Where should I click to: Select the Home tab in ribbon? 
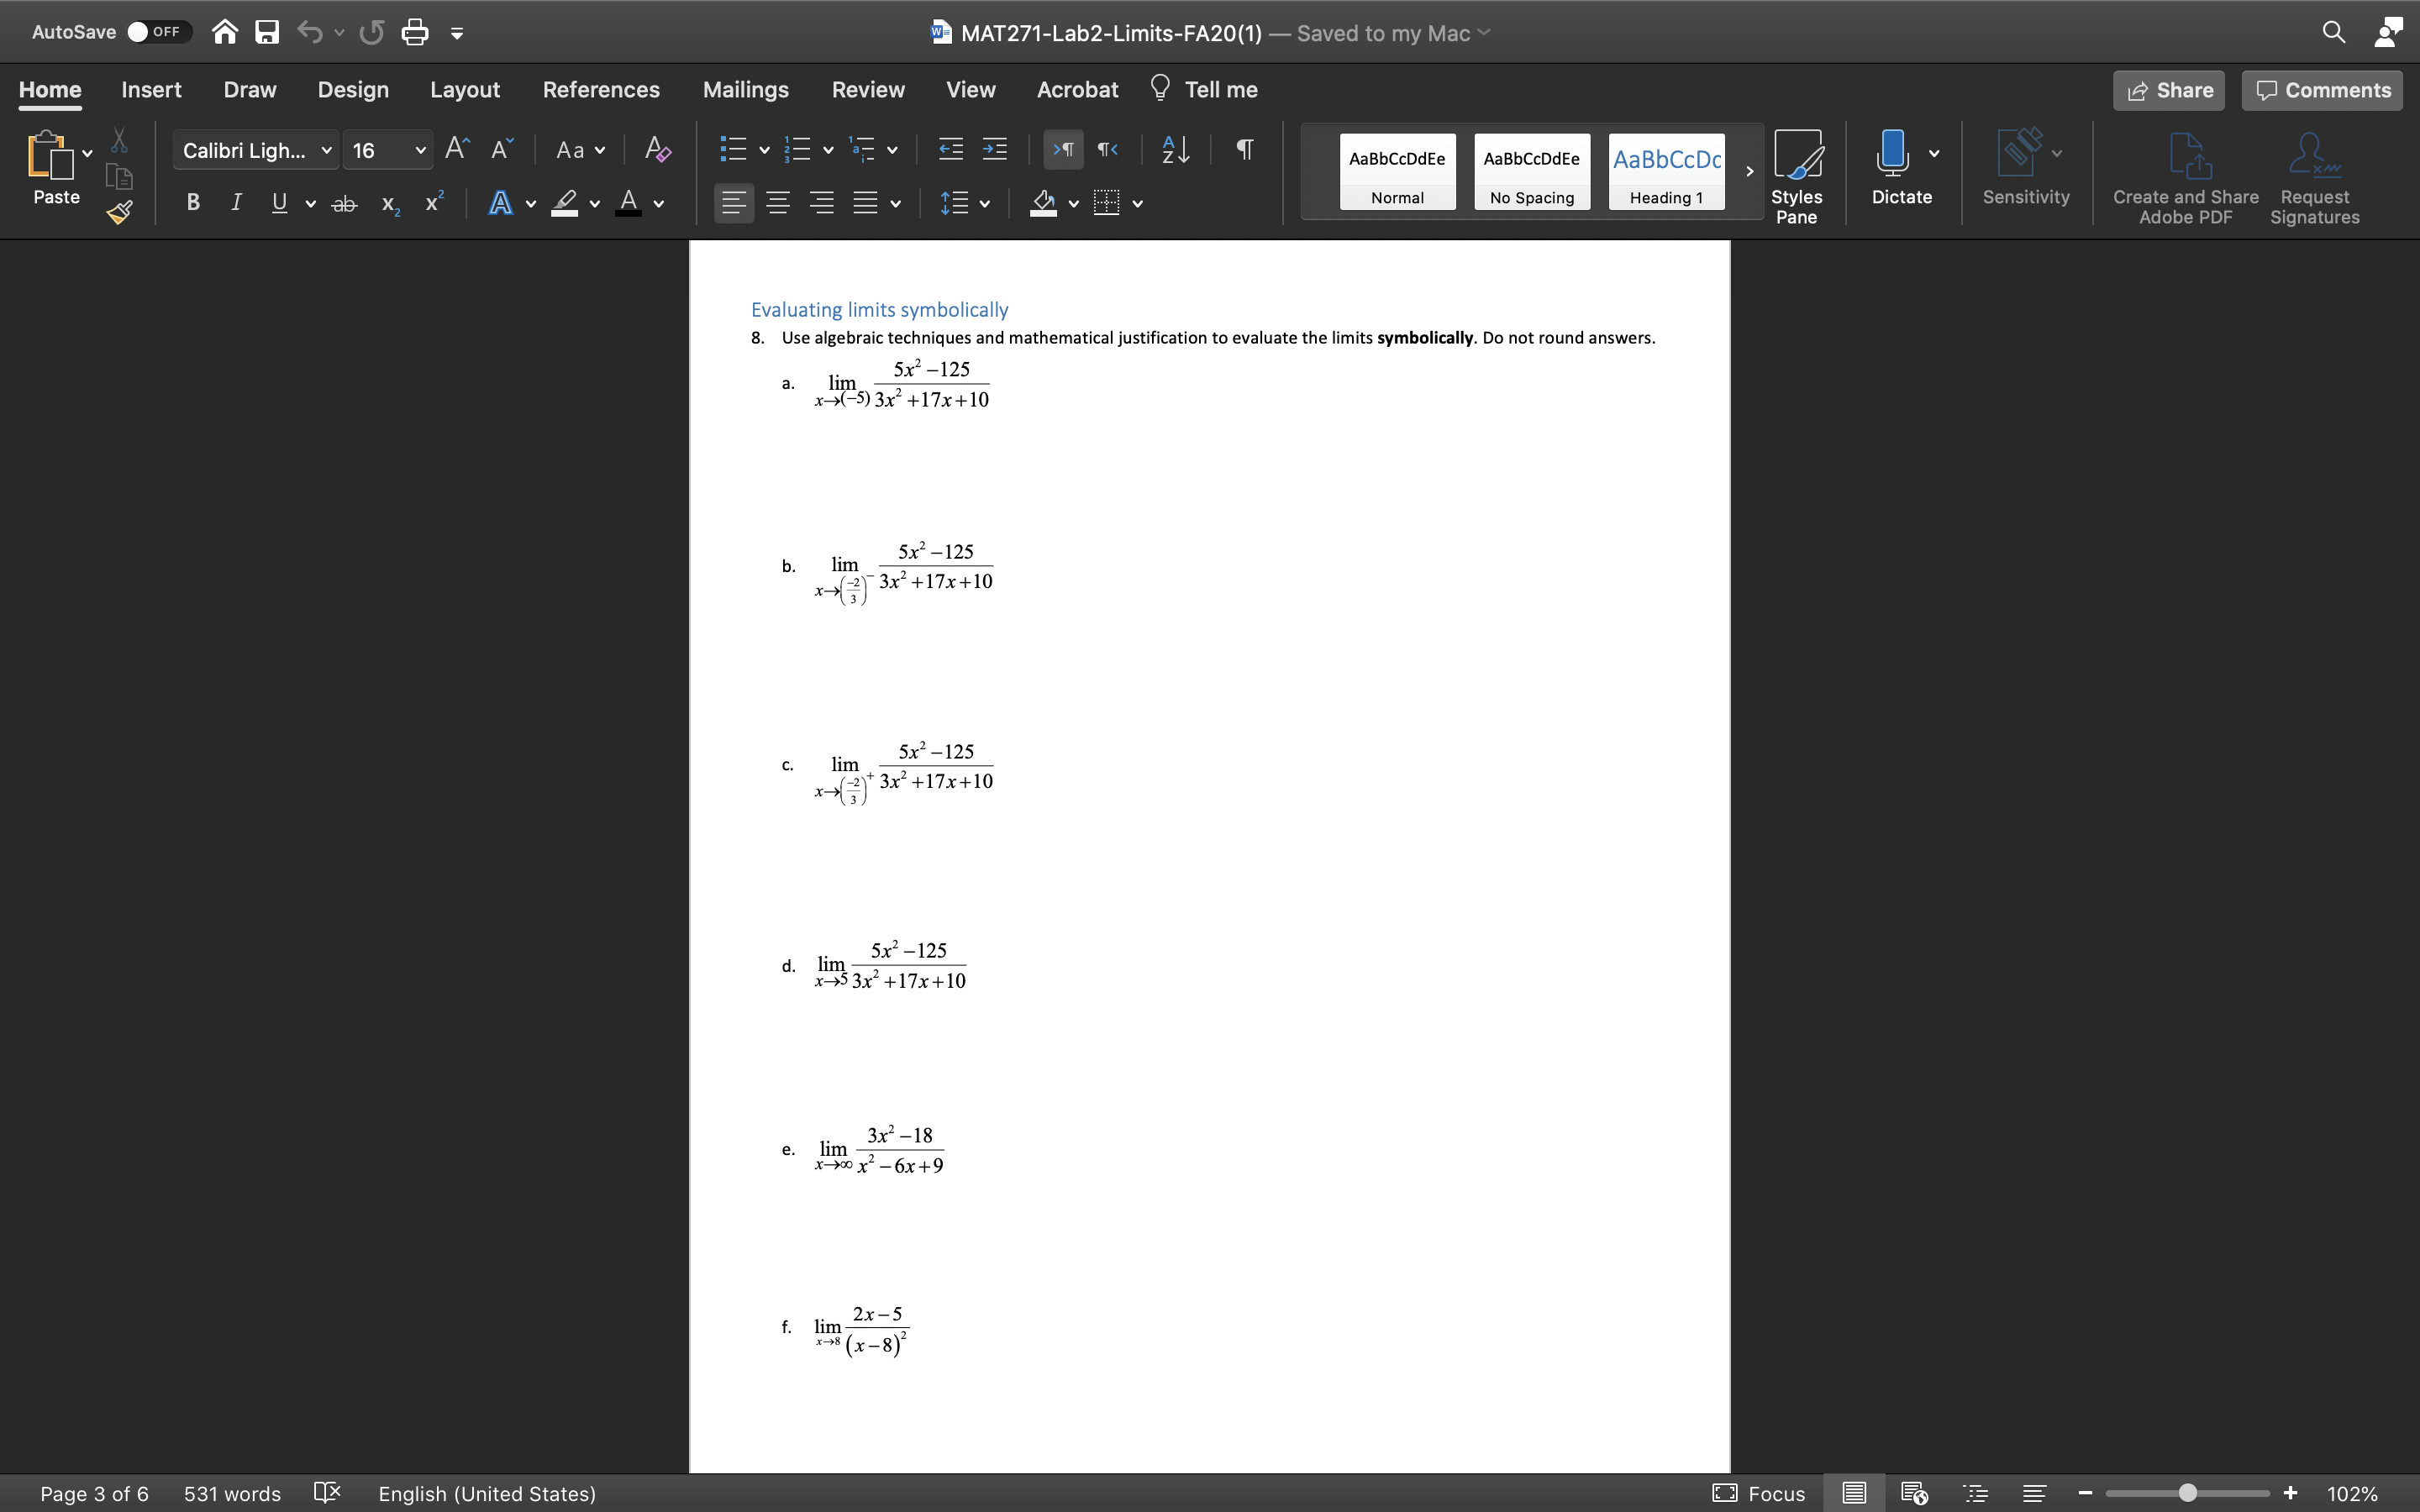[50, 89]
